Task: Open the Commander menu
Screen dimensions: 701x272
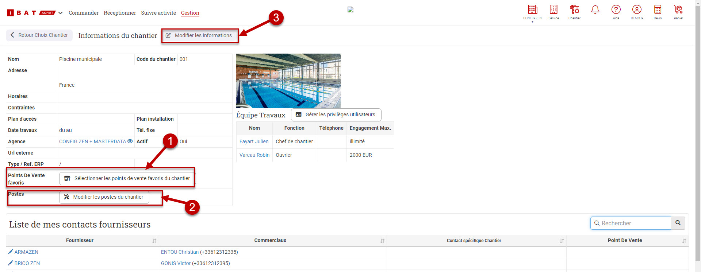Action: [84, 13]
